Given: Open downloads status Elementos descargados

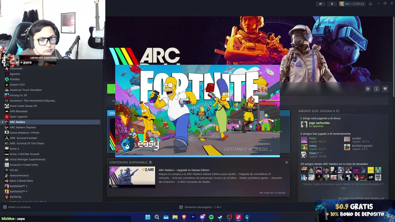Looking at the screenshot, I should 201,207.
